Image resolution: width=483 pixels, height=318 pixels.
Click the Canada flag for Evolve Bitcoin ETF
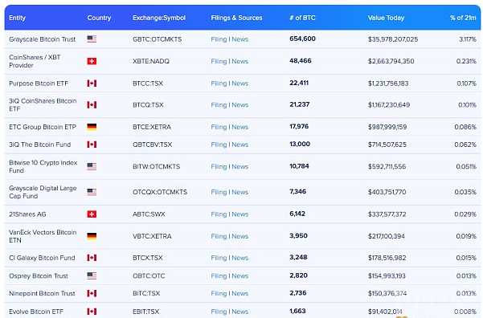(x=92, y=312)
